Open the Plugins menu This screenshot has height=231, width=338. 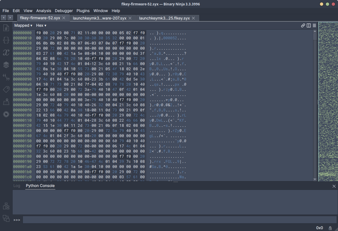coord(83,11)
